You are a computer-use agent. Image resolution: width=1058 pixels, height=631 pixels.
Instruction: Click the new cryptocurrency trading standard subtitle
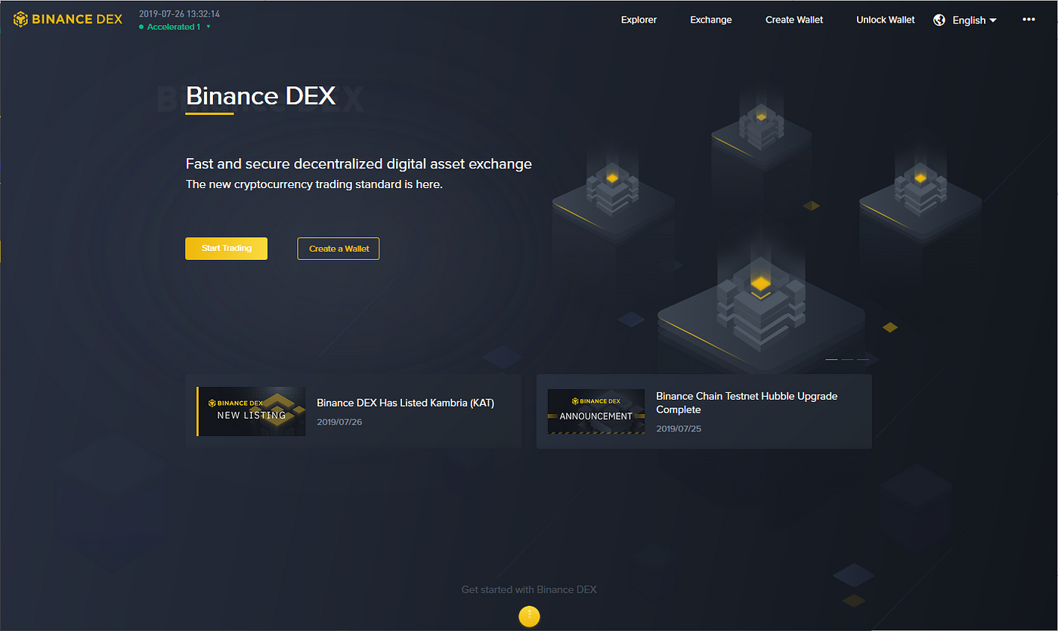(x=314, y=184)
